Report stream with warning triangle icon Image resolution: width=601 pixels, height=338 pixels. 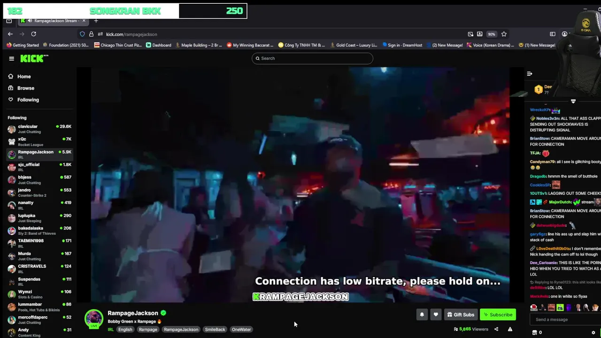pyautogui.click(x=510, y=330)
